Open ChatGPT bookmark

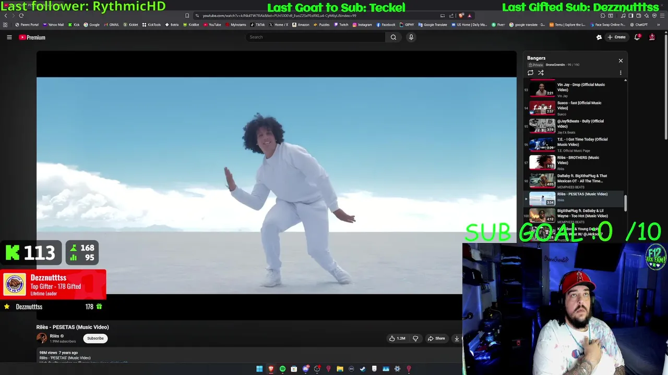[x=638, y=24]
